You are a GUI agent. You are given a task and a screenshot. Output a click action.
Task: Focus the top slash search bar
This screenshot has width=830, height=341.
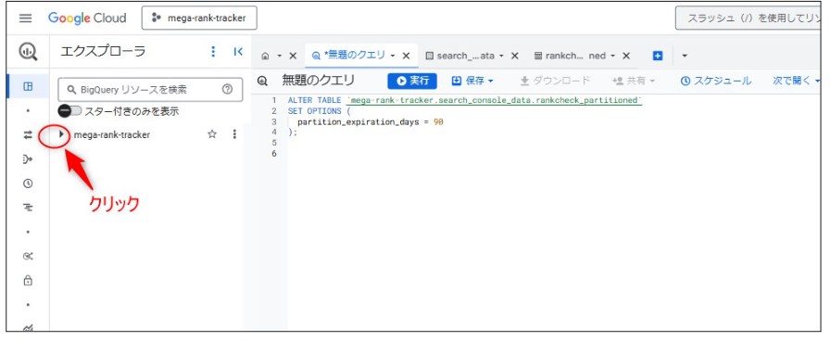coord(748,18)
